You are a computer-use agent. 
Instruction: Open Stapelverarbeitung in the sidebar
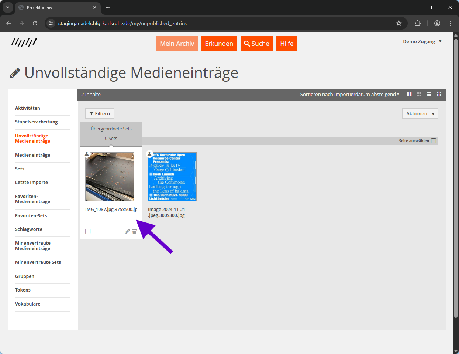coord(36,122)
